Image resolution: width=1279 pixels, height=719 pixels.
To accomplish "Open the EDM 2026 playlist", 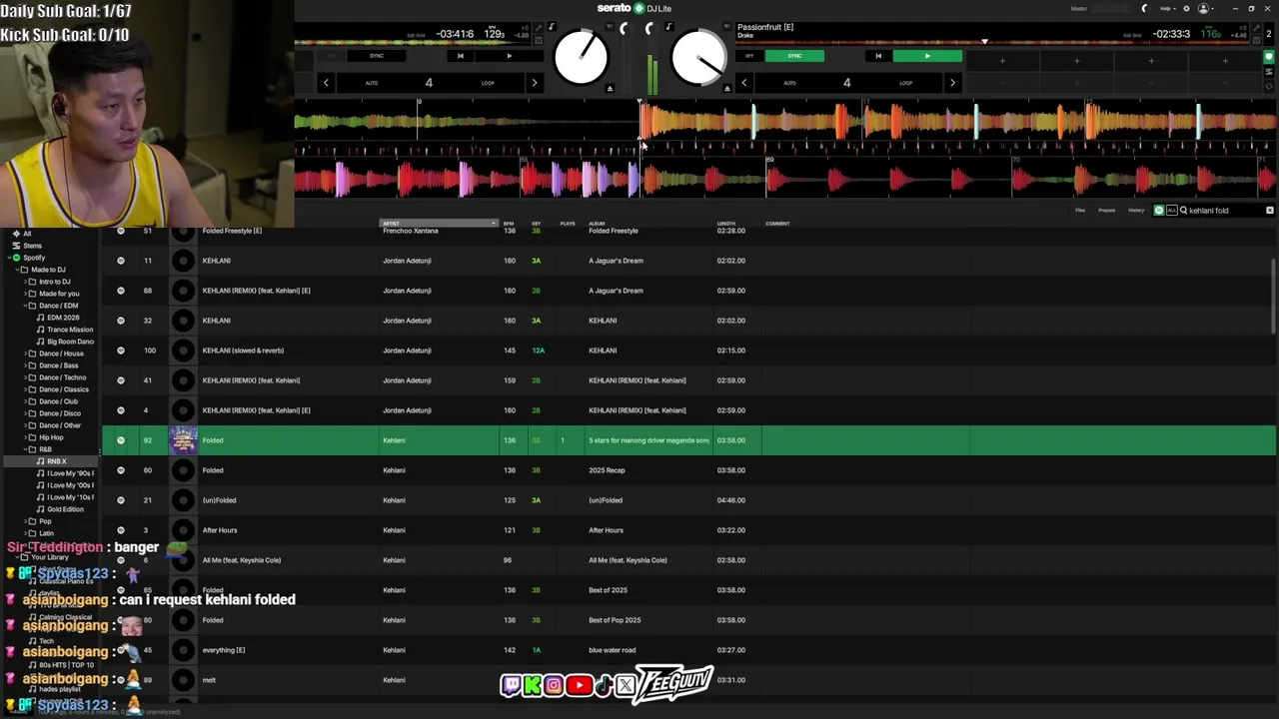I will [62, 318].
